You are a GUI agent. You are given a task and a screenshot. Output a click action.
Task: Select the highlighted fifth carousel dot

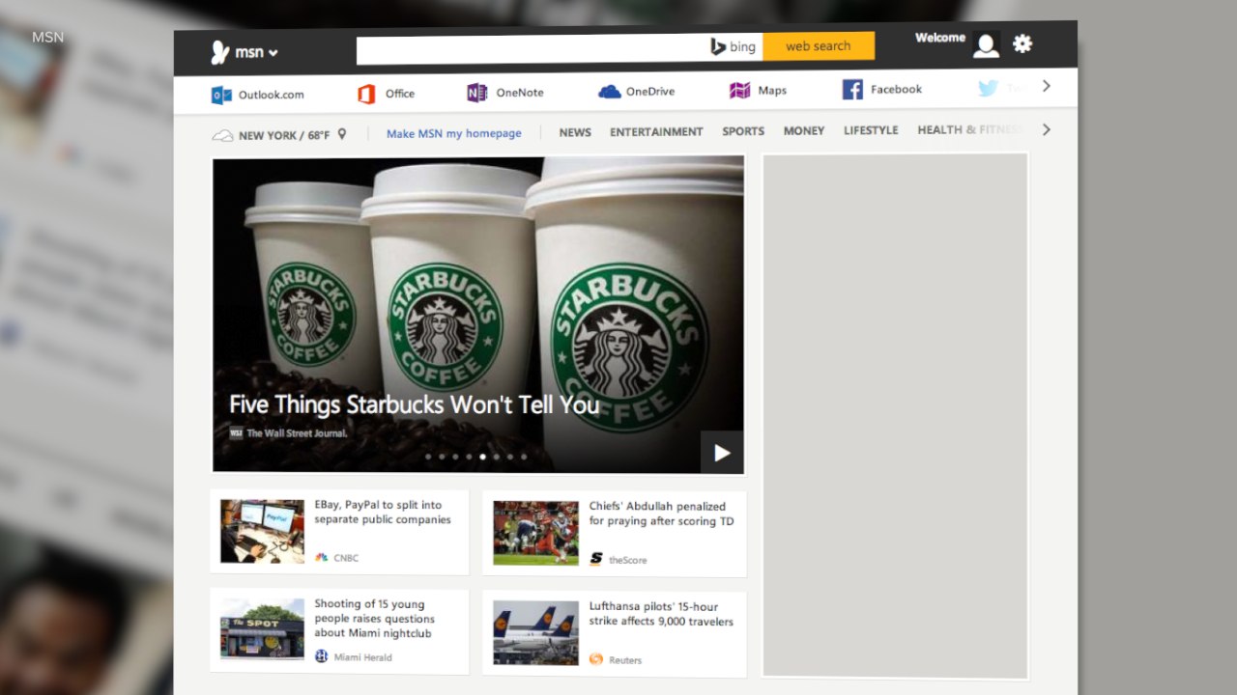482,457
